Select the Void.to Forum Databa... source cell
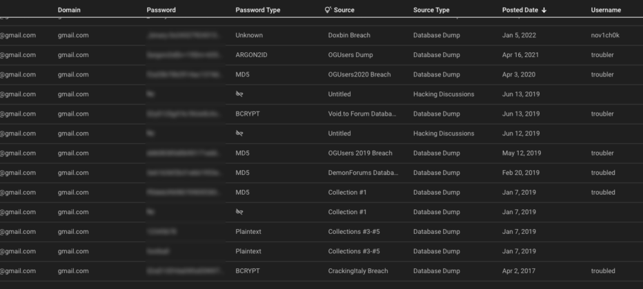 pyautogui.click(x=362, y=114)
